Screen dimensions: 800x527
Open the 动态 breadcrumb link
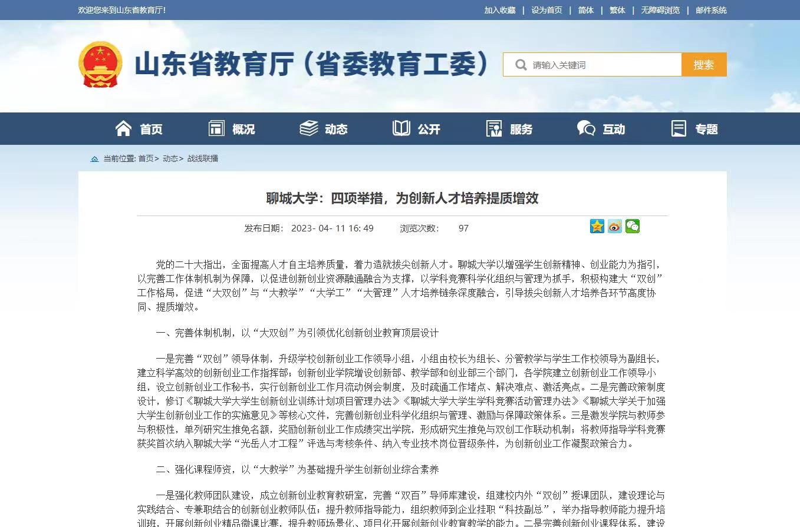171,158
